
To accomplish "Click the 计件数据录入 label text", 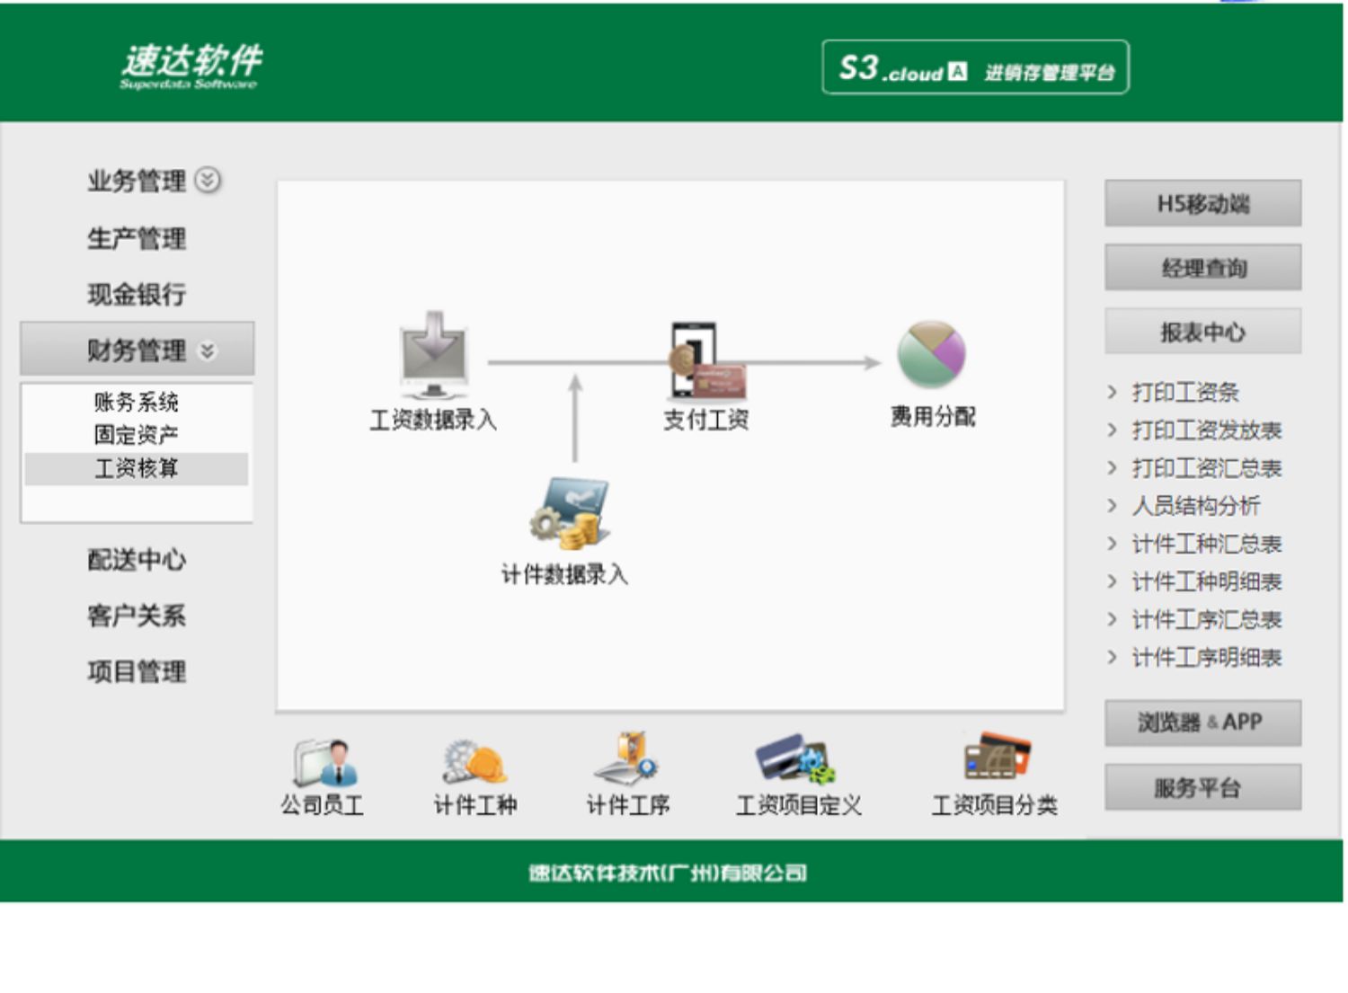I will coord(564,574).
